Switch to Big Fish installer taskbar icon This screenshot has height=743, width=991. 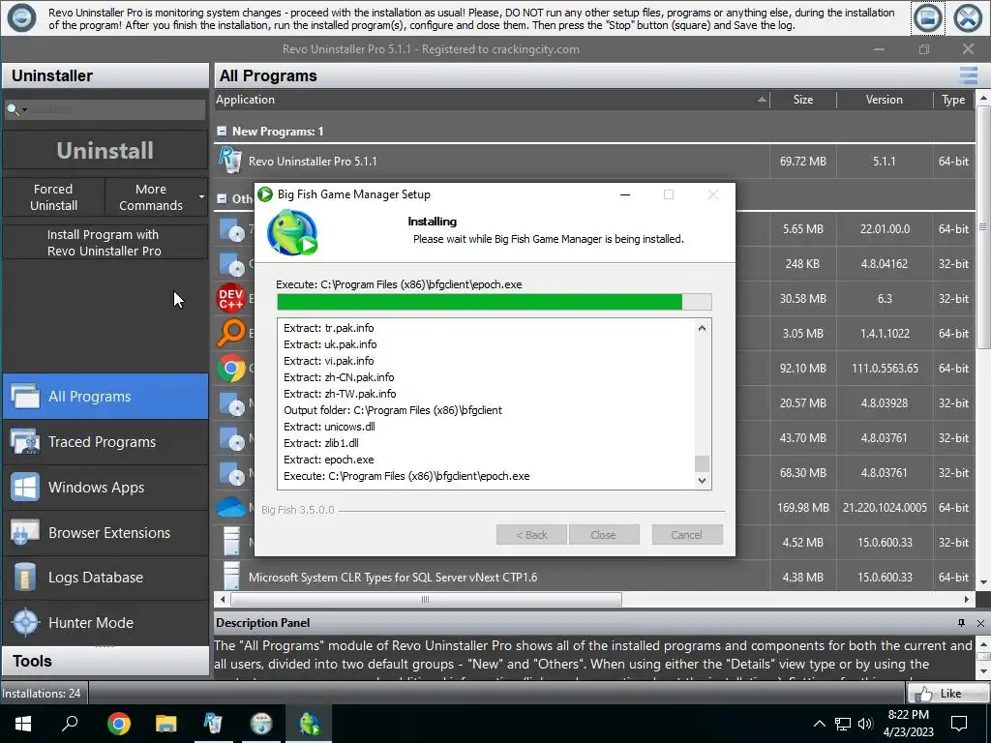pos(309,724)
